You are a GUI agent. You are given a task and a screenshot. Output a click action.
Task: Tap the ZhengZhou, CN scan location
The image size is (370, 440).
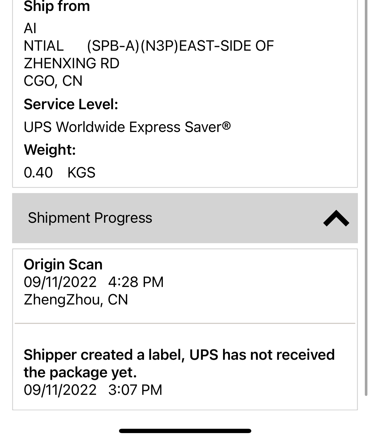click(x=76, y=299)
